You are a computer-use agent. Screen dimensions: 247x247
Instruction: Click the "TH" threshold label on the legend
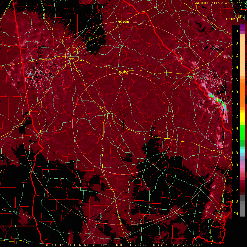(x=236, y=214)
